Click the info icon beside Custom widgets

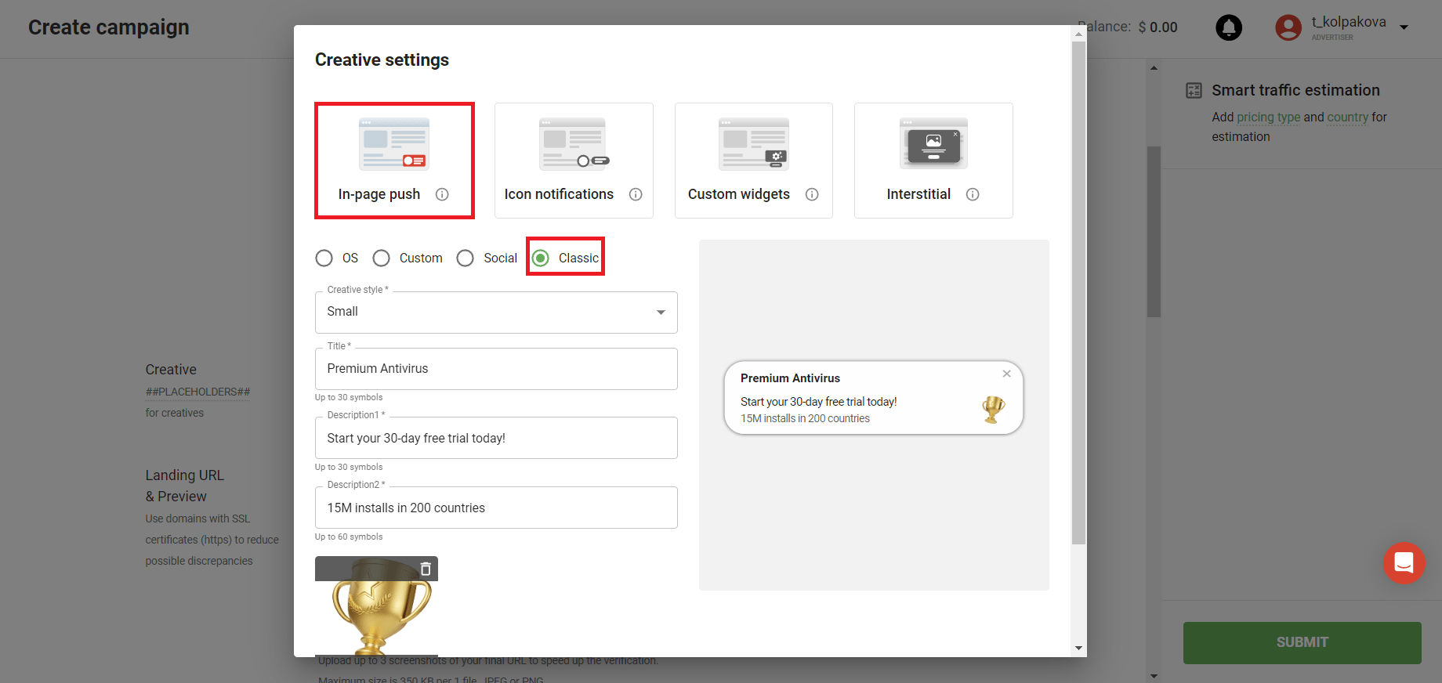tap(812, 194)
